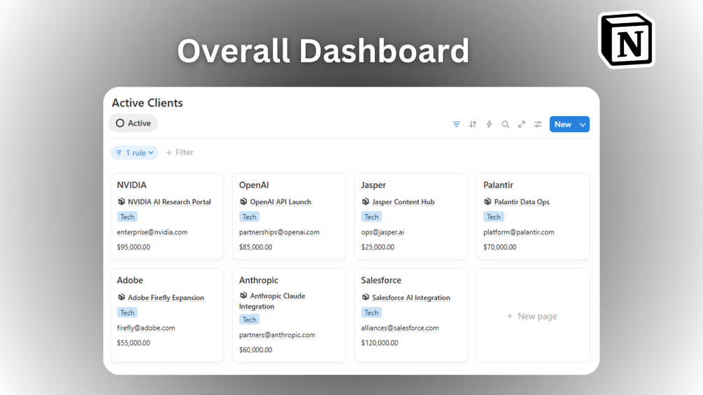Click the expand full page icon
703x395 pixels.
[x=521, y=124]
